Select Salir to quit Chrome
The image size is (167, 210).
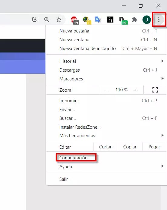point(106,179)
